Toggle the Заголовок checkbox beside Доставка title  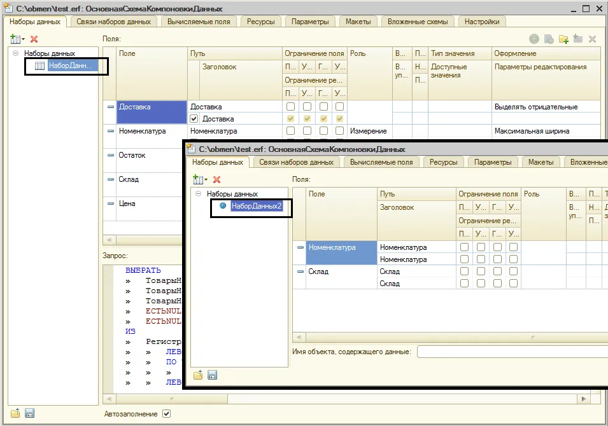[194, 119]
